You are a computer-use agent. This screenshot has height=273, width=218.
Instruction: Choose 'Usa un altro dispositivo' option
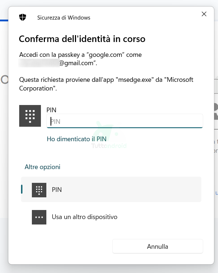point(84,217)
